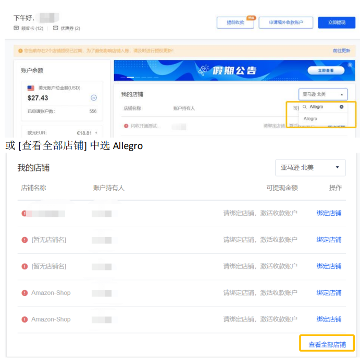360x358 pixels.
Task: Click the 提前收款 button
Action: (235, 22)
